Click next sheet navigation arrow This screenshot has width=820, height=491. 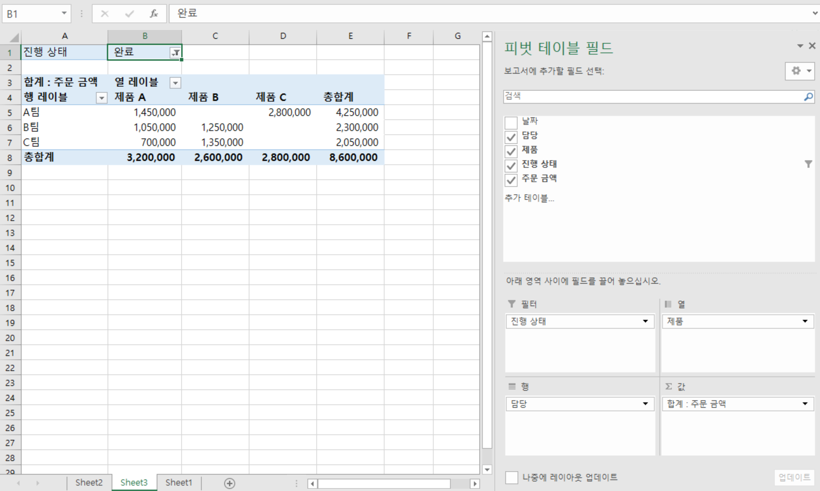(37, 483)
